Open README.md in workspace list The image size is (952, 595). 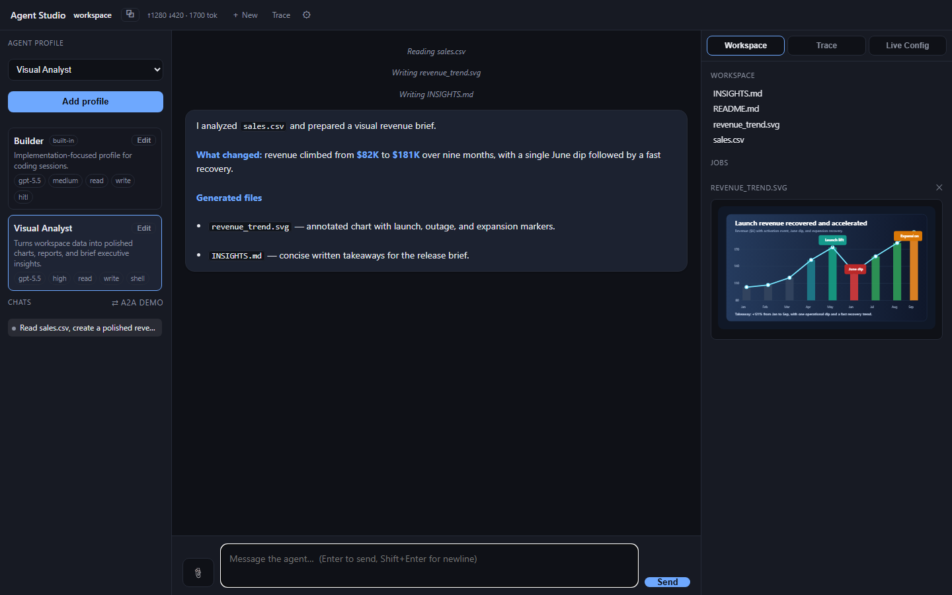point(736,109)
